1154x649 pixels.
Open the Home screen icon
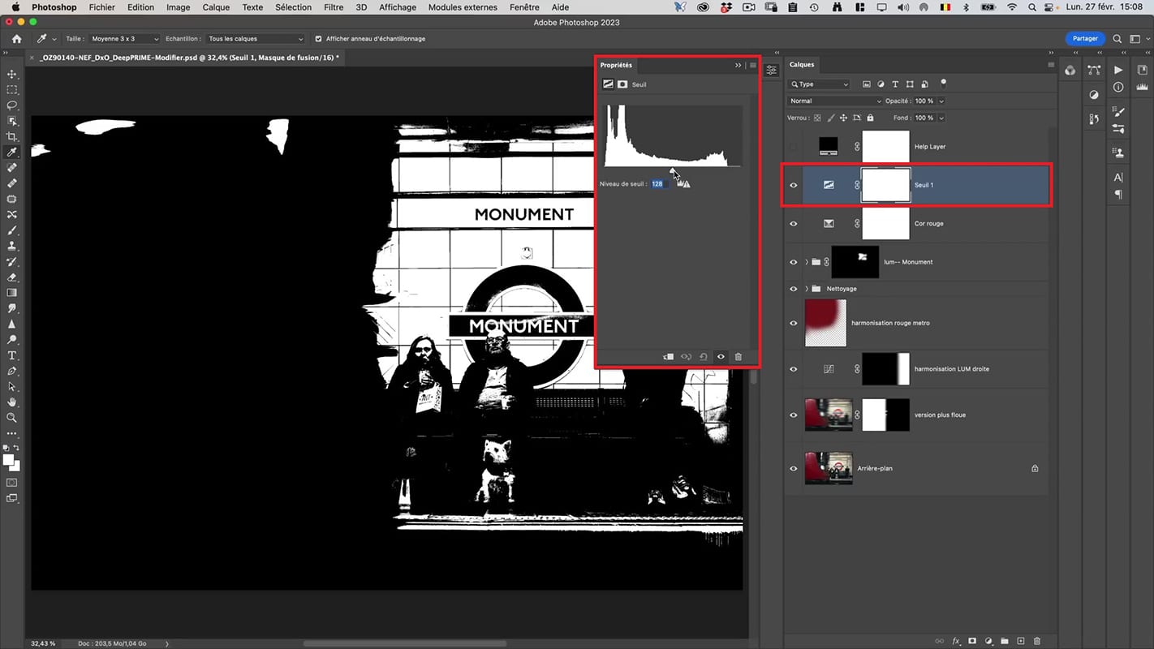(x=16, y=38)
